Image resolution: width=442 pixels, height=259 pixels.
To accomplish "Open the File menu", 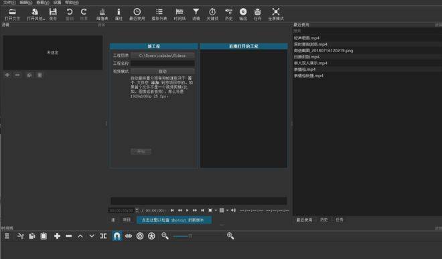I will pos(9,3).
